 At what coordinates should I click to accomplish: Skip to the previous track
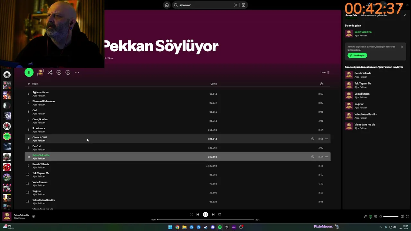(198, 215)
